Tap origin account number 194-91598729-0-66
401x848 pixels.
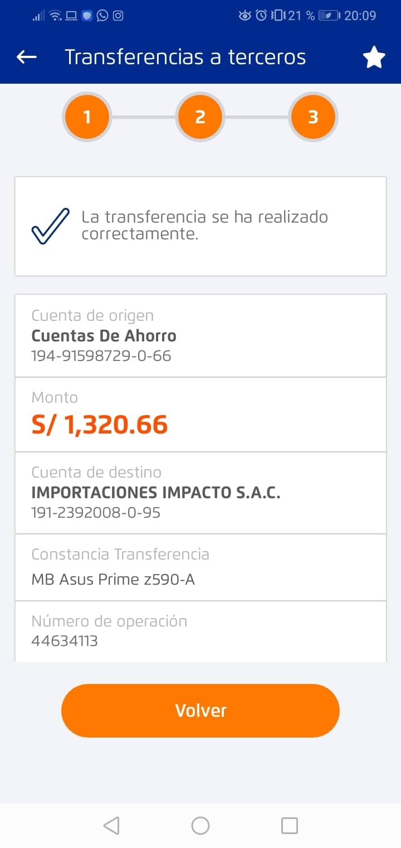[101, 355]
